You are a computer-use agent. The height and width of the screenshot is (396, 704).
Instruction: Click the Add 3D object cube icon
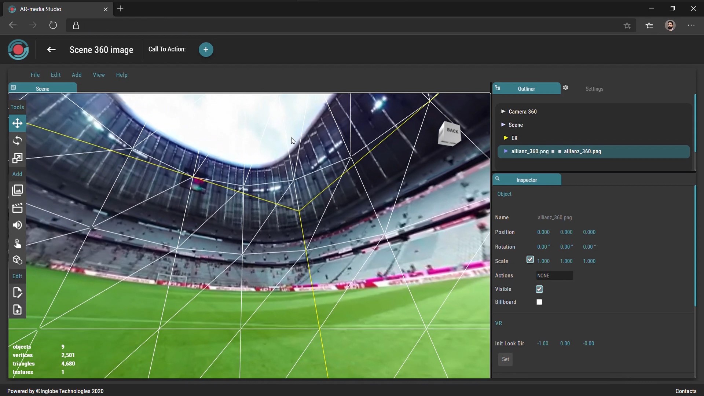coord(17,260)
